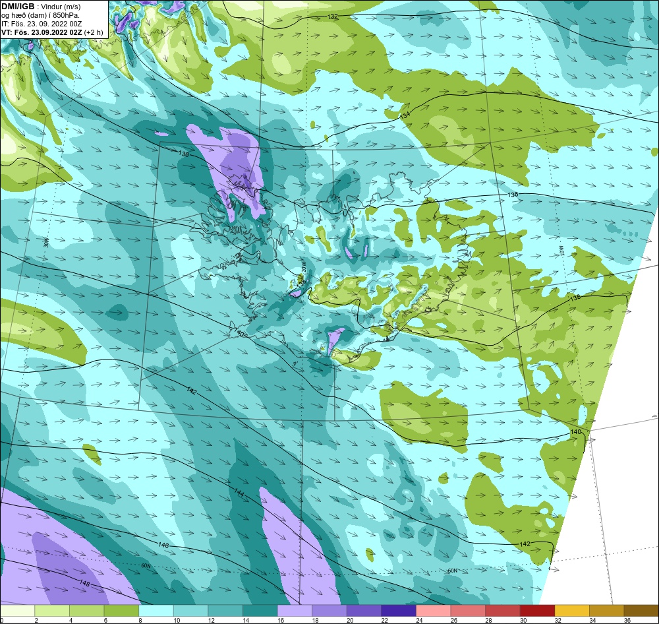Click the 132 contour label
Screen dimensions: 659x624
click(332, 16)
